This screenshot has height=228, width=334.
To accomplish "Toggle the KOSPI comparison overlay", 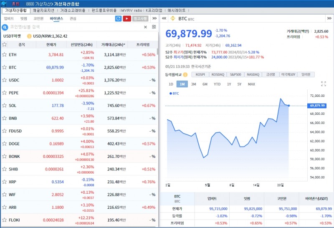I will (x=200, y=75).
